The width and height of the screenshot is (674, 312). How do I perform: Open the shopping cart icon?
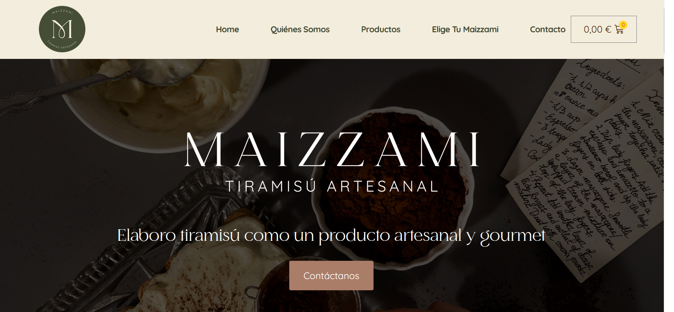click(x=619, y=30)
